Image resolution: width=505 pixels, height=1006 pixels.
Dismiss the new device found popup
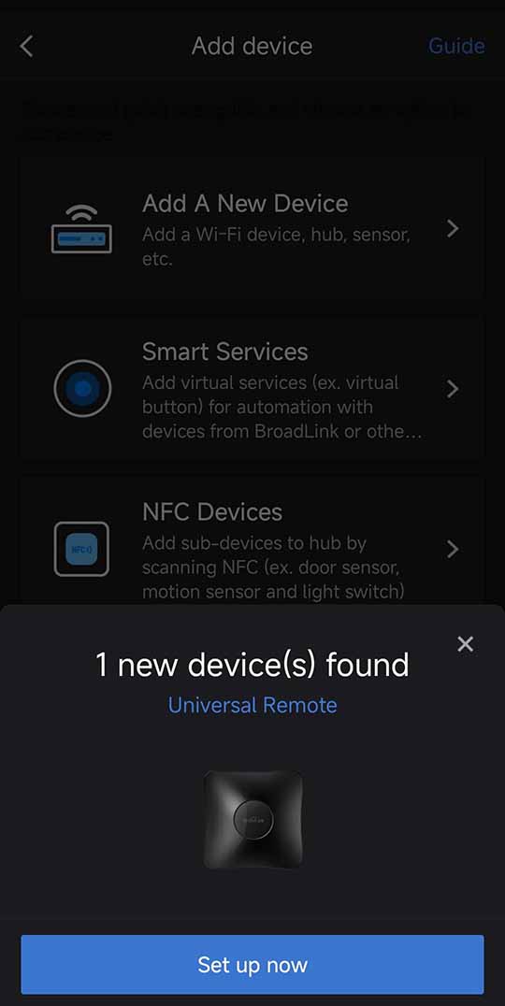click(465, 644)
